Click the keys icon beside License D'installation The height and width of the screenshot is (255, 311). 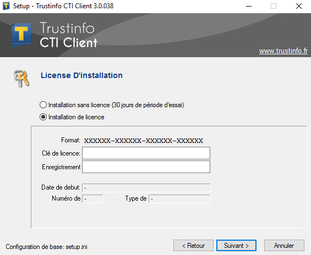[21, 79]
